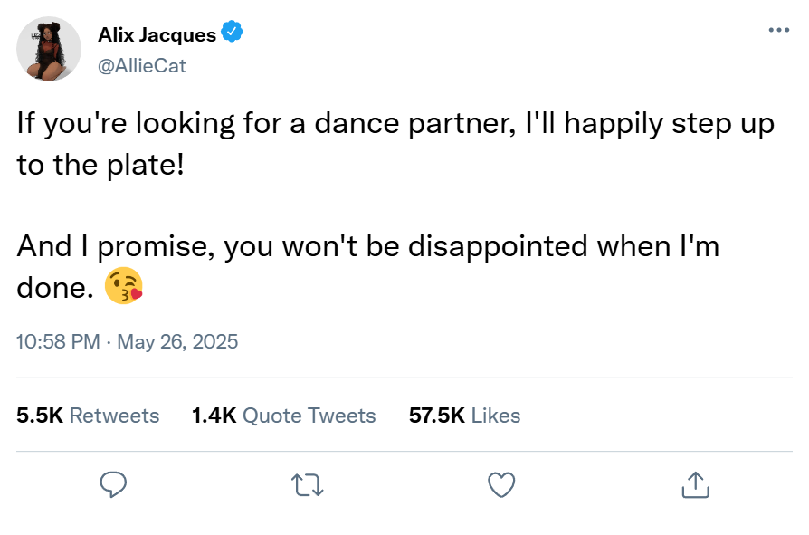Screen dimensions: 809x535
Task: Click the 10:58 PM timestamp
Action: [58, 342]
